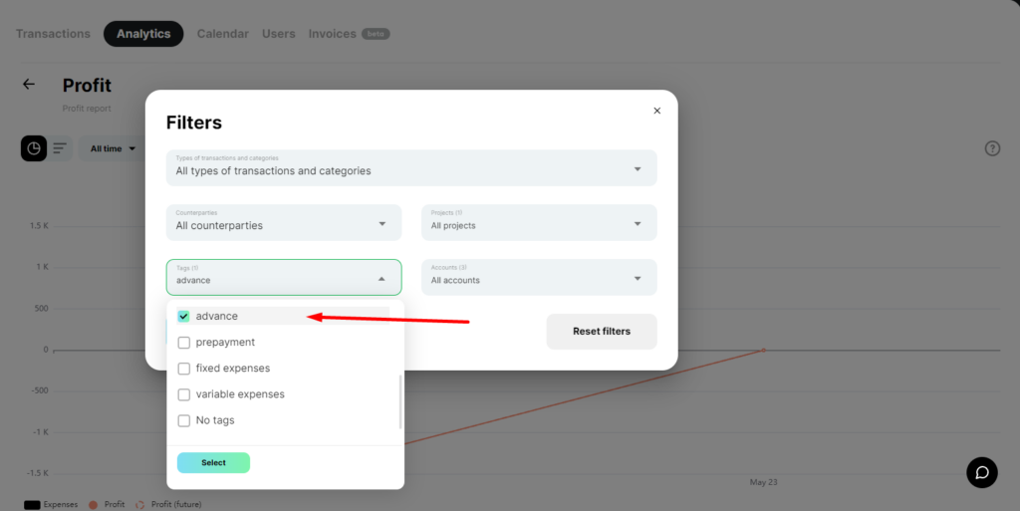Image resolution: width=1020 pixels, height=511 pixels.
Task: Toggle the Profit legend dot
Action: pyautogui.click(x=93, y=504)
